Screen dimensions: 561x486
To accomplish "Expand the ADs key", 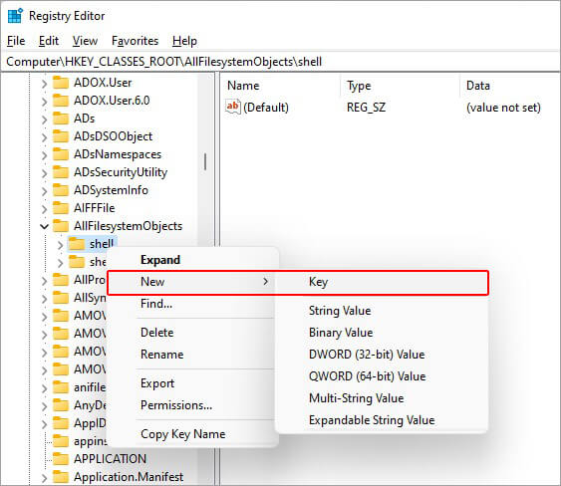I will [x=44, y=120].
